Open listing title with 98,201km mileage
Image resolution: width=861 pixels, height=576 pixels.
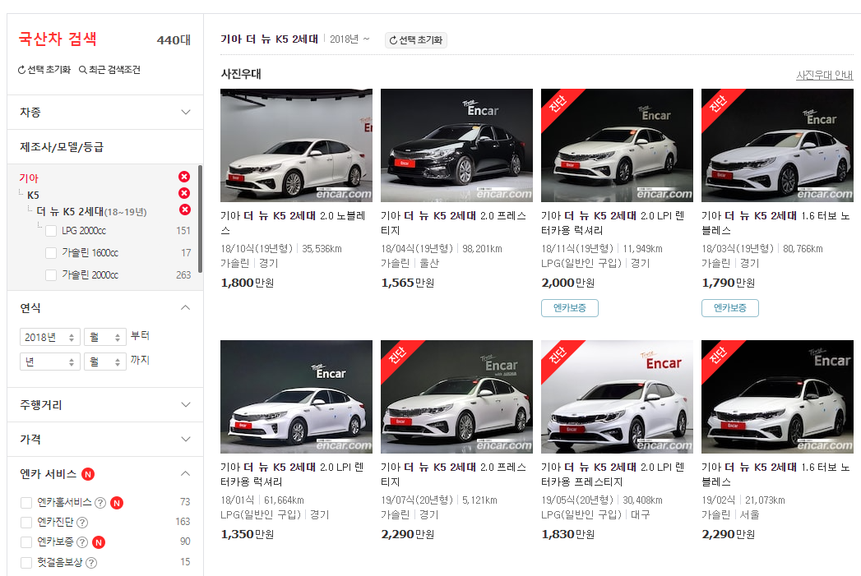pos(454,223)
